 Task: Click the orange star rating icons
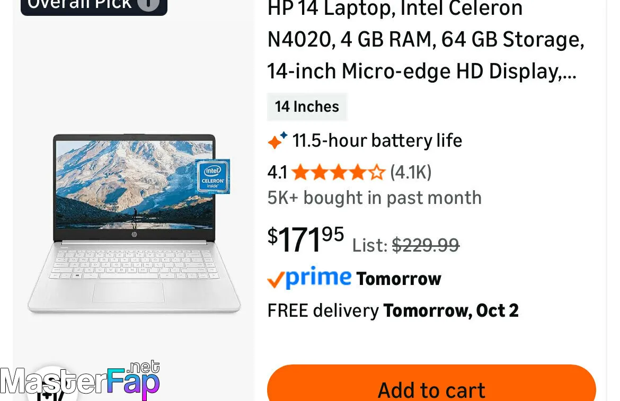pyautogui.click(x=338, y=172)
